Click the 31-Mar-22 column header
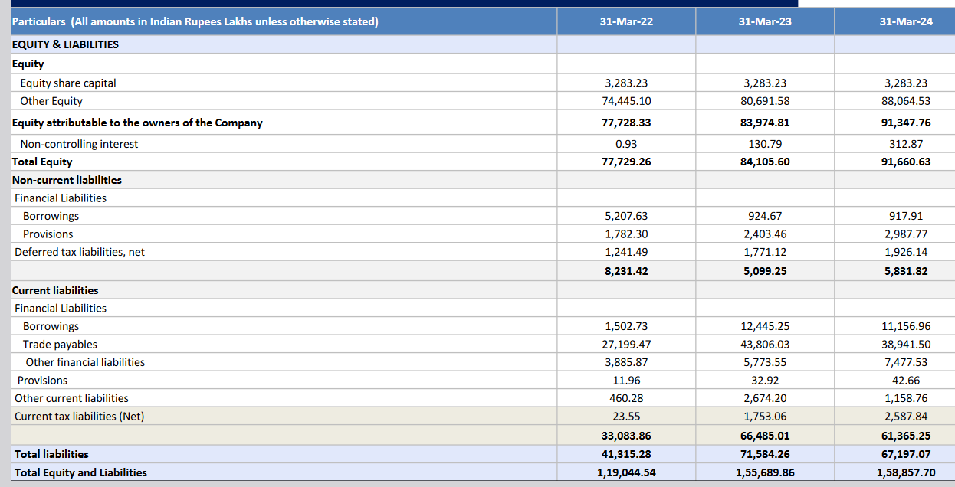Viewport: 955px width, 487px height. coord(626,21)
